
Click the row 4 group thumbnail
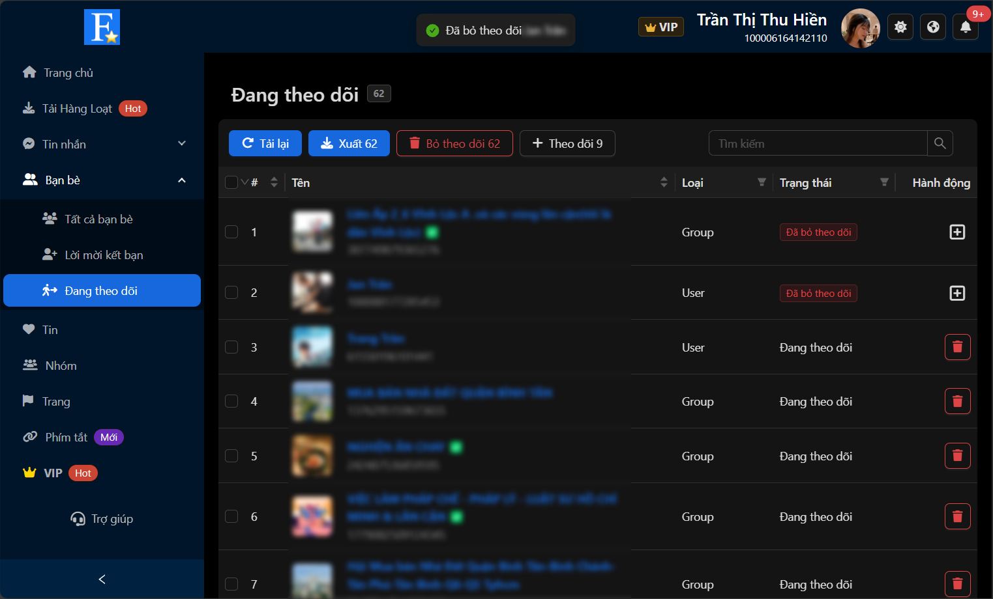(312, 401)
